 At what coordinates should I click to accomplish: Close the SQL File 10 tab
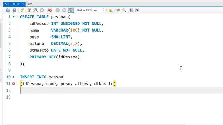click(x=23, y=4)
